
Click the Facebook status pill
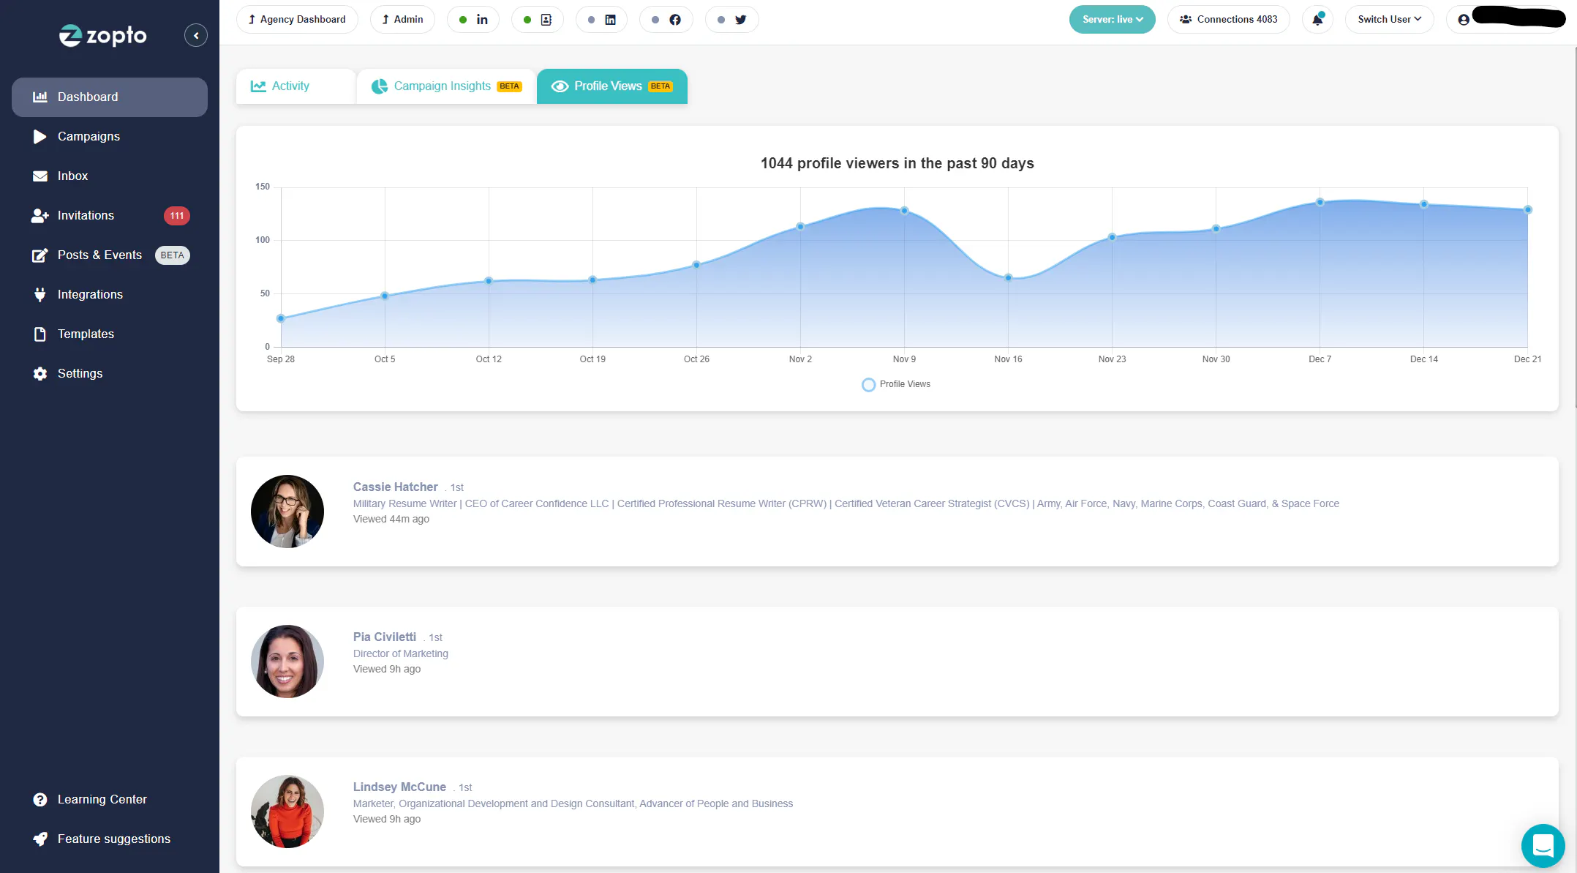point(666,19)
